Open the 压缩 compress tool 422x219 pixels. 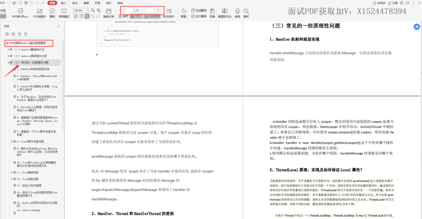tap(212, 13)
